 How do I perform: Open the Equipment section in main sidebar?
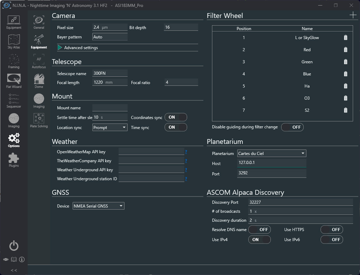(14, 22)
